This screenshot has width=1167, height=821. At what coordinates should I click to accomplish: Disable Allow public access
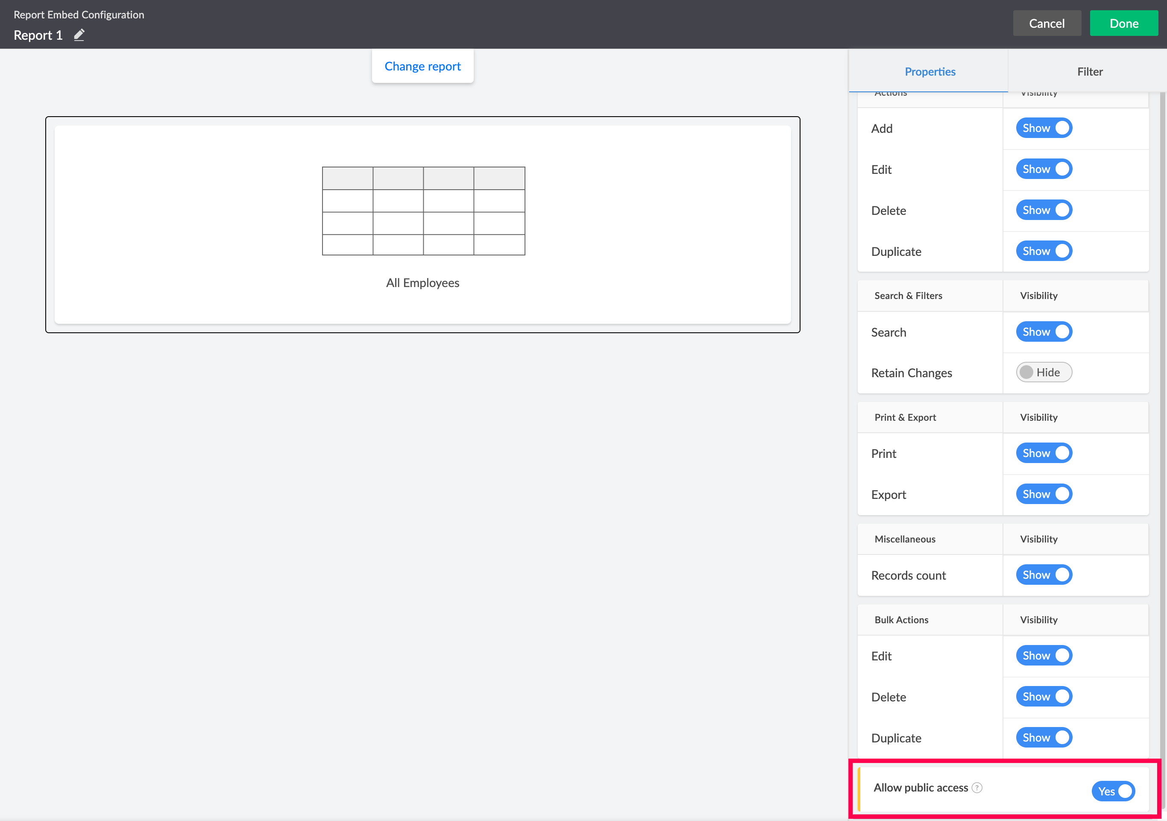1113,791
